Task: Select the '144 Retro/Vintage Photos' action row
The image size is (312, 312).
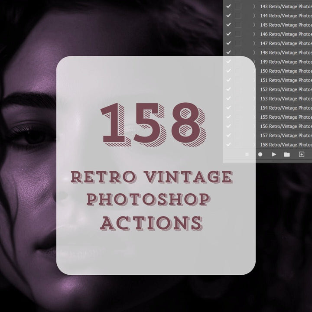Action: (285, 16)
